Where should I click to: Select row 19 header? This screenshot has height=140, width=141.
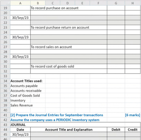[x=5, y=8]
